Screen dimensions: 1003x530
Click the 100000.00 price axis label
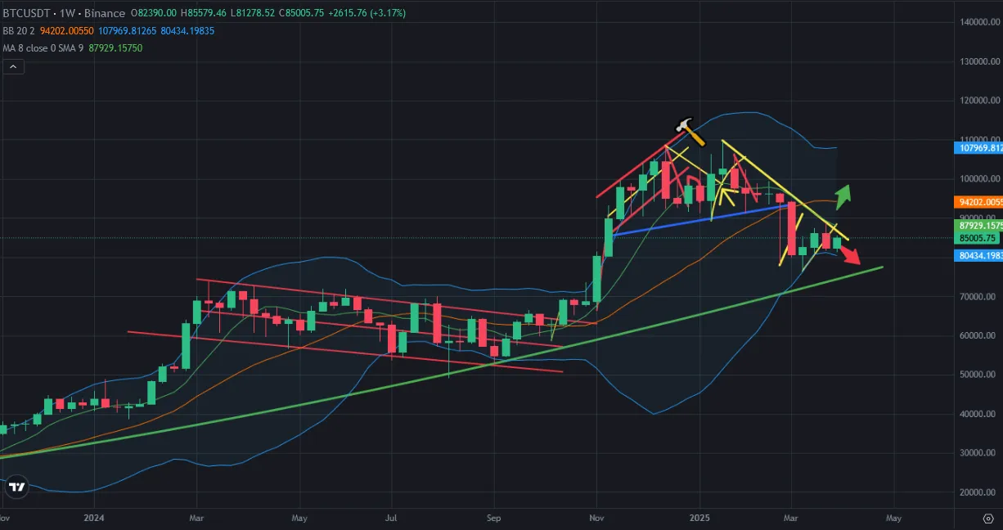point(978,179)
